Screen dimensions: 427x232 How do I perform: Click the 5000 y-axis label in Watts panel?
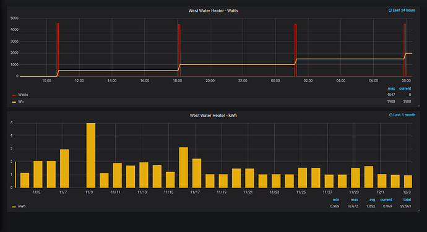tap(14, 18)
